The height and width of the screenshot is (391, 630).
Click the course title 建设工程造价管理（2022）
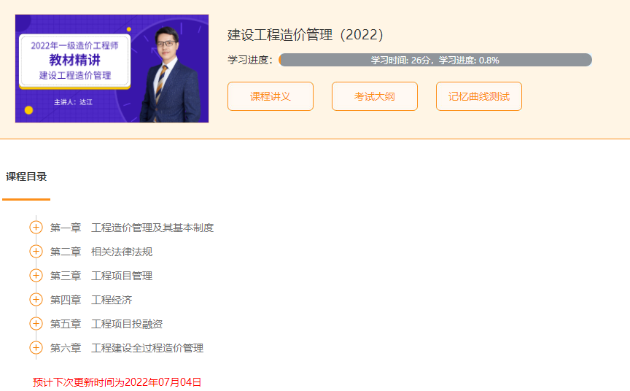click(306, 35)
